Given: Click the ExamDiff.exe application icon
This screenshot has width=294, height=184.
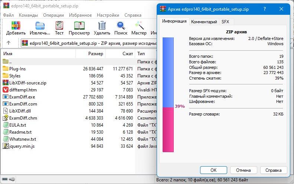Looking at the screenshot, I should point(6,97).
